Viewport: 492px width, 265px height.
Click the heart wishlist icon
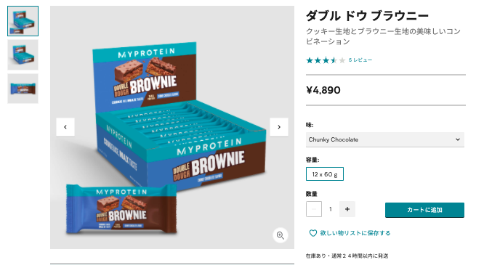312,233
